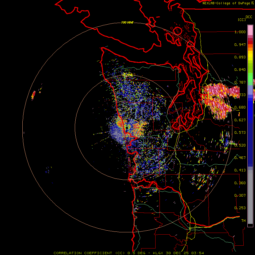
Task: Select the 0.893 scale value
Action: pos(240,57)
